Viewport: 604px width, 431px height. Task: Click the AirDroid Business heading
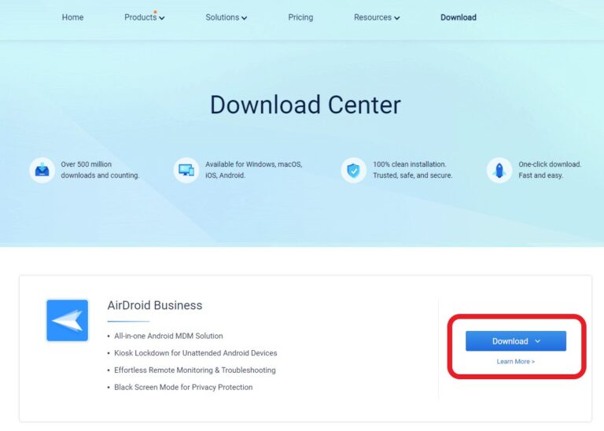click(x=155, y=305)
